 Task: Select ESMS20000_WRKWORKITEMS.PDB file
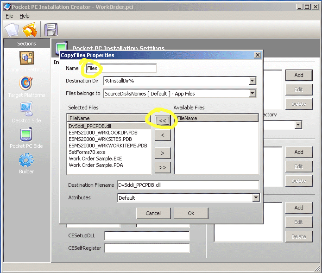pyautogui.click(x=109, y=146)
